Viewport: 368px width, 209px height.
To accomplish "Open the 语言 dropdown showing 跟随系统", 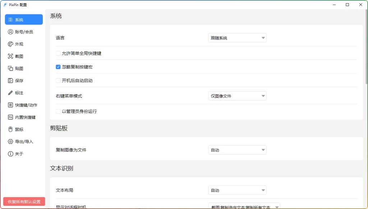I will (237, 38).
